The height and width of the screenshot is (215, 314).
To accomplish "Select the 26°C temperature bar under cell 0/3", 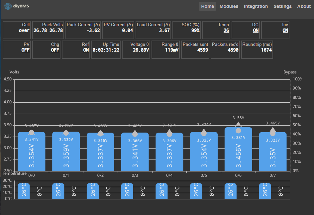I will (127, 191).
